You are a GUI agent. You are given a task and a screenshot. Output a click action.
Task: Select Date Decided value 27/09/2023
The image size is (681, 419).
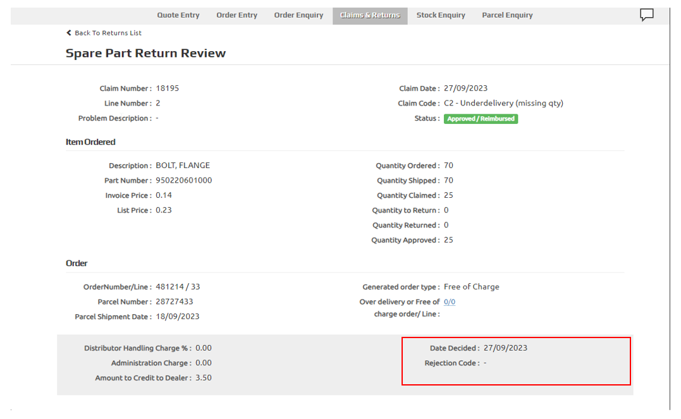506,348
